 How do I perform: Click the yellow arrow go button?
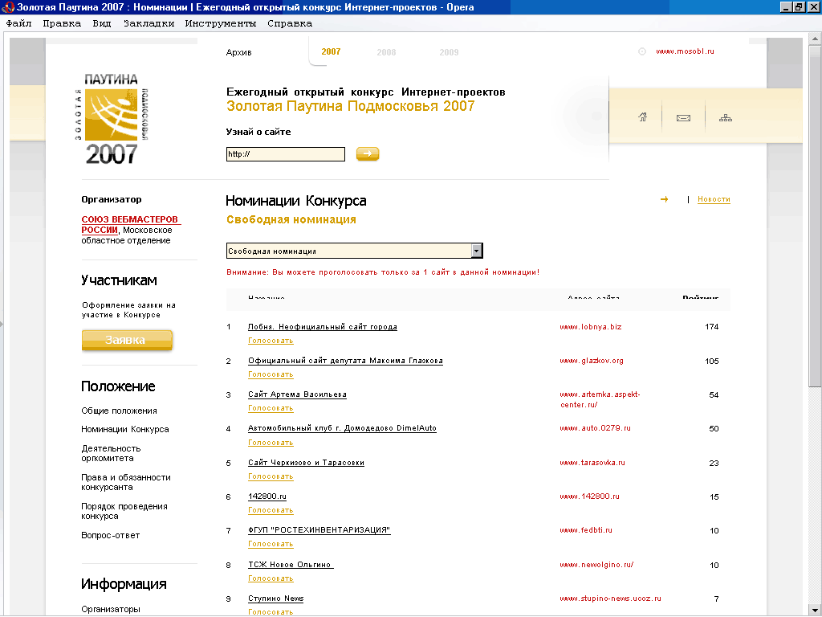coord(368,153)
